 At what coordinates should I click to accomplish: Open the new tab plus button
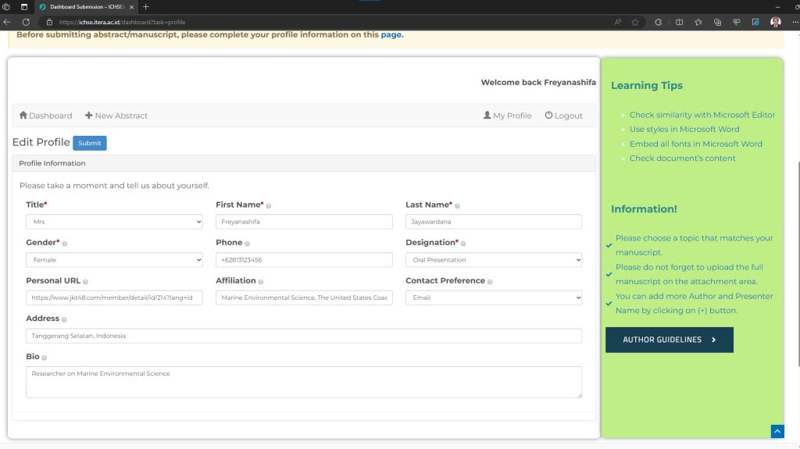[146, 6]
